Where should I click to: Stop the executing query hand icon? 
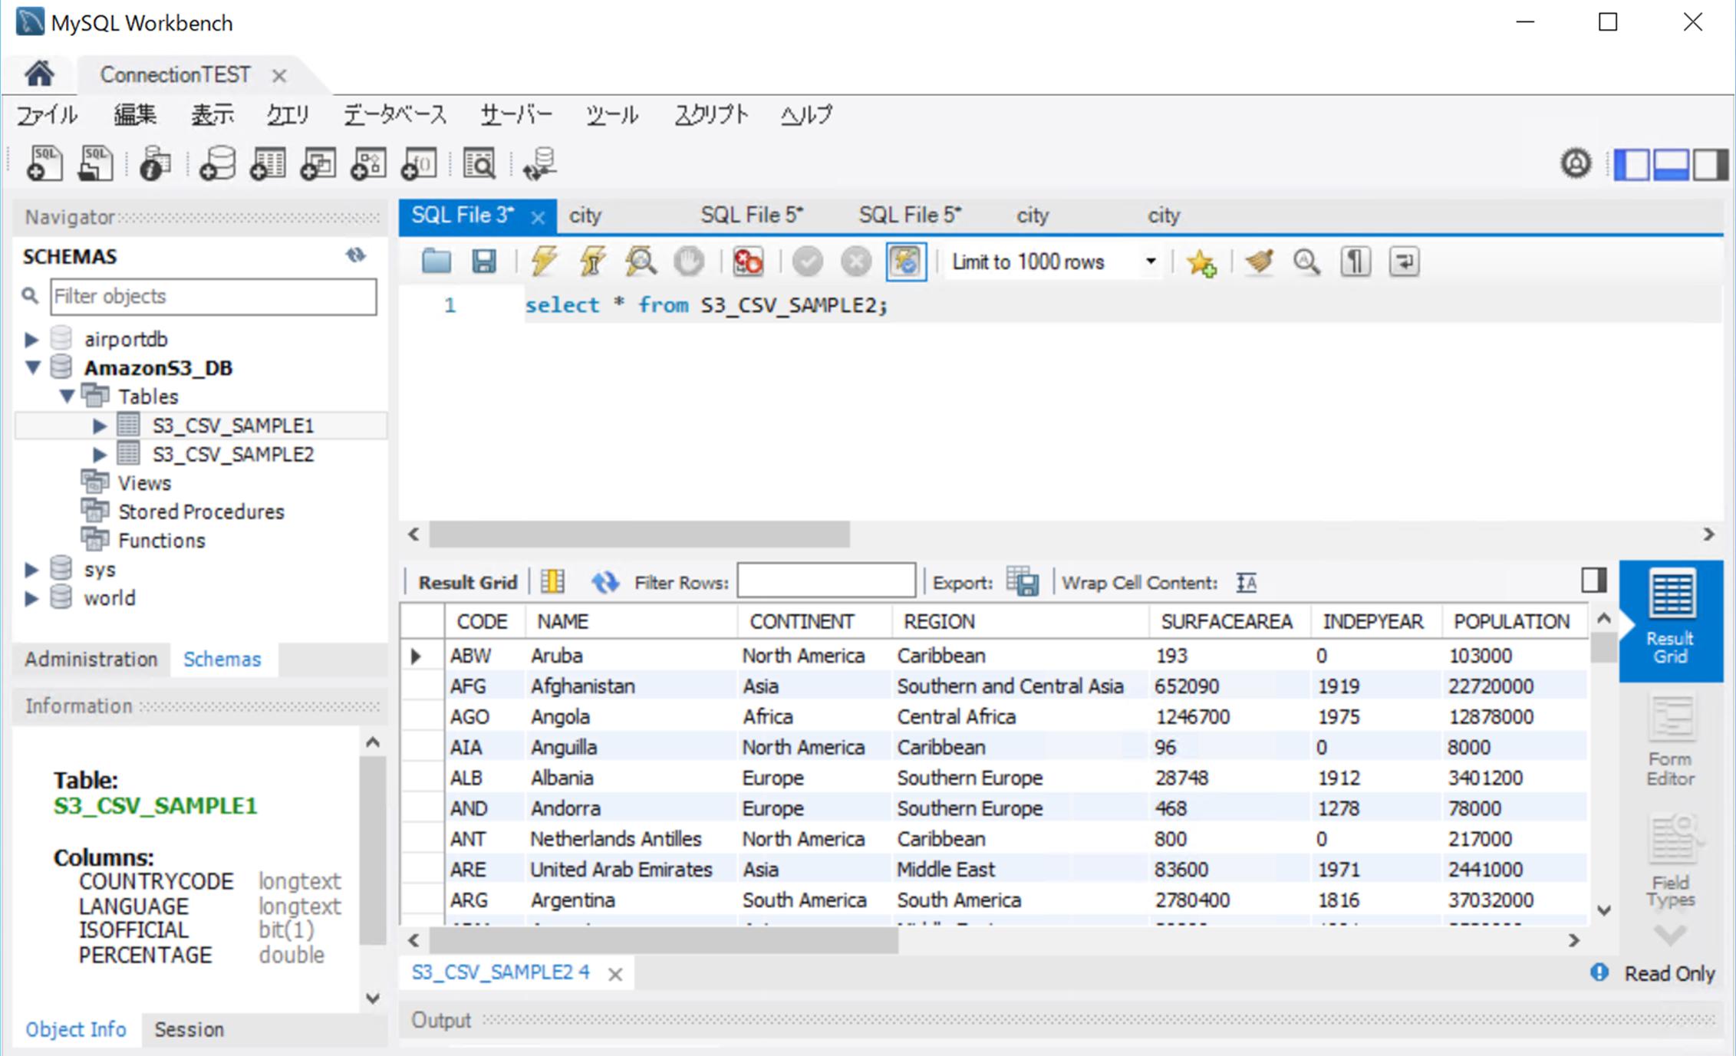tap(688, 262)
